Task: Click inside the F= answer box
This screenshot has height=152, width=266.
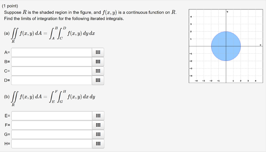Action: 51,125
